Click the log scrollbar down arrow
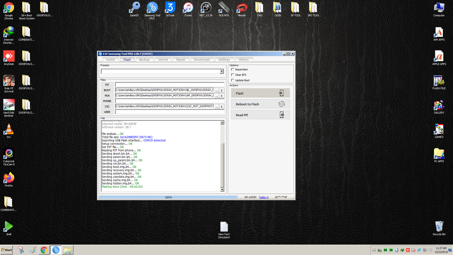453x255 pixels. pos(222,190)
